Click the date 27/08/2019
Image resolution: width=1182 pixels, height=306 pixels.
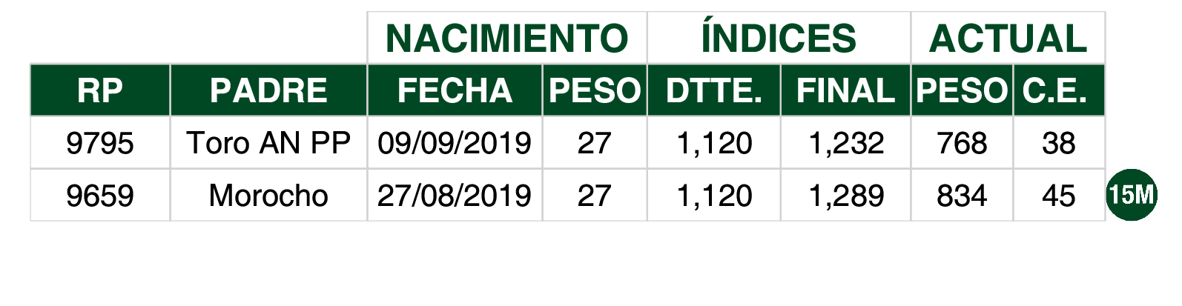tap(455, 196)
